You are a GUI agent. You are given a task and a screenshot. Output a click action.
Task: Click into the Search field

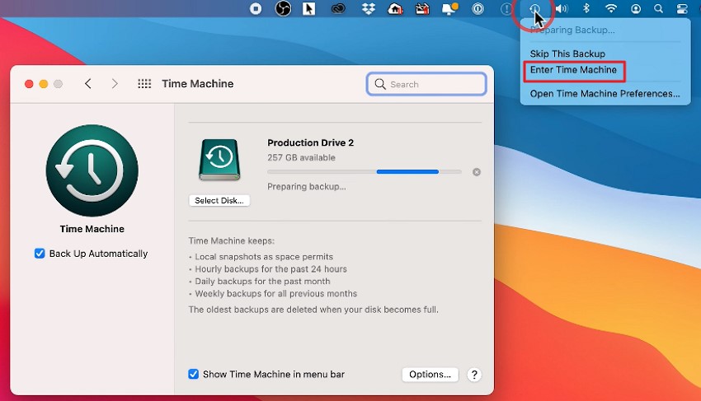426,84
